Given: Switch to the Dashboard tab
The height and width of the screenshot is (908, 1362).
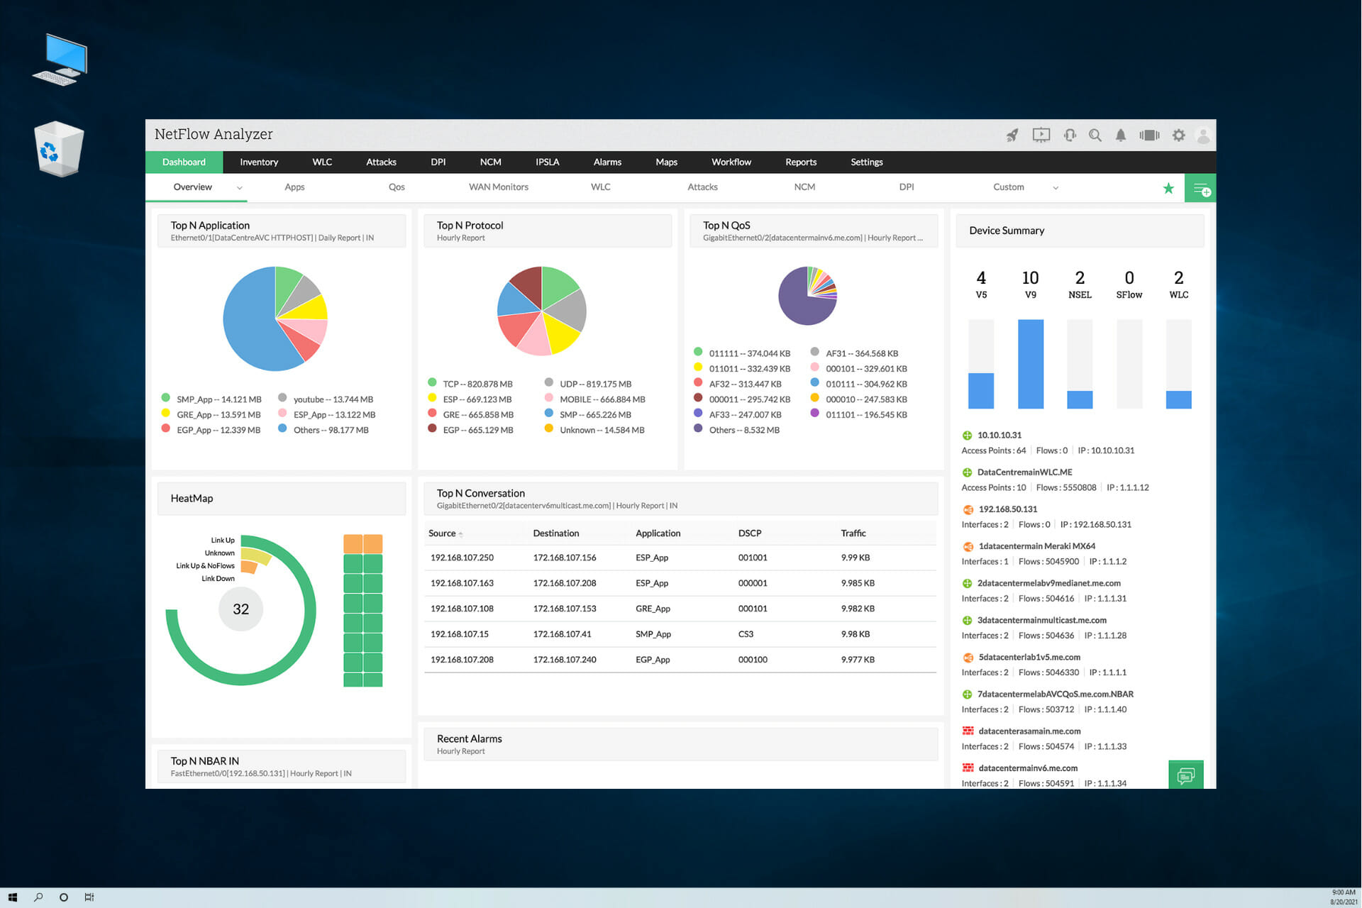Looking at the screenshot, I should point(184,162).
